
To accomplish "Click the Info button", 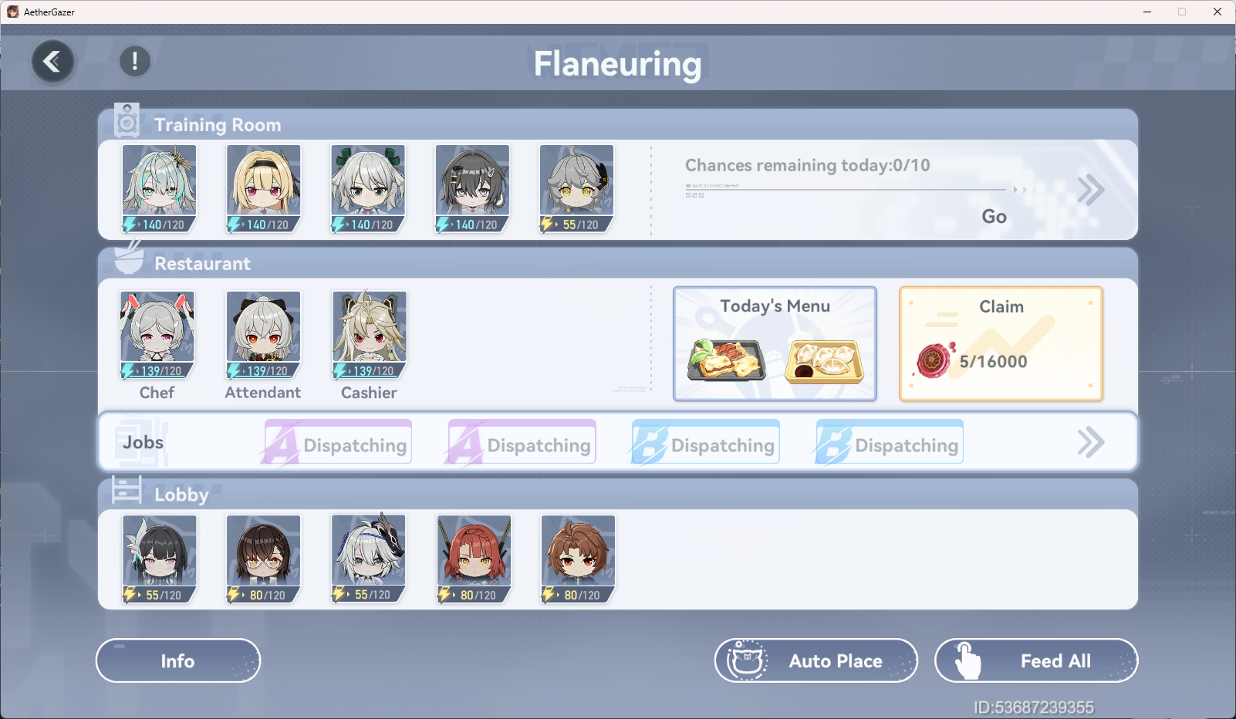I will point(178,660).
